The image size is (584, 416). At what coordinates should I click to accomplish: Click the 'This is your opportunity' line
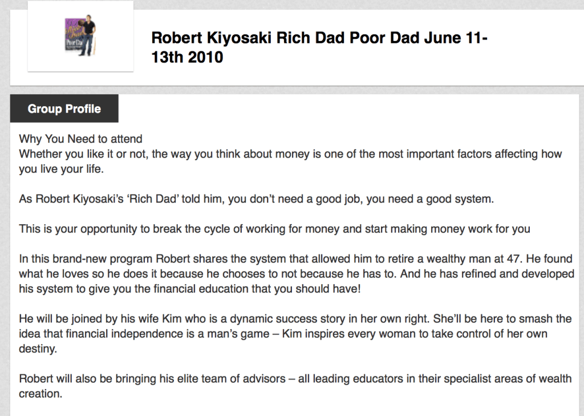(x=274, y=229)
